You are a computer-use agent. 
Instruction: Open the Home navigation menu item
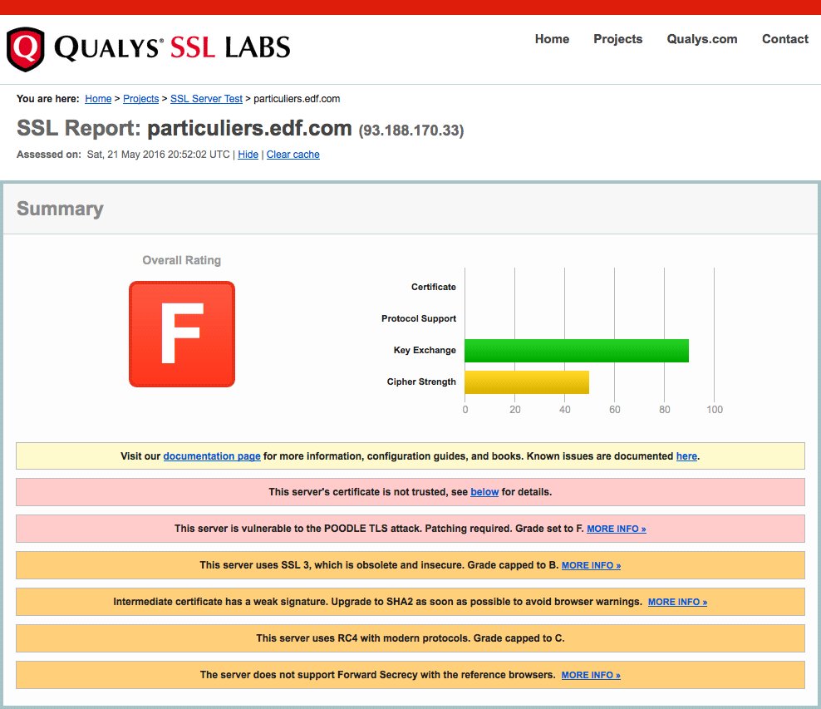(x=552, y=39)
